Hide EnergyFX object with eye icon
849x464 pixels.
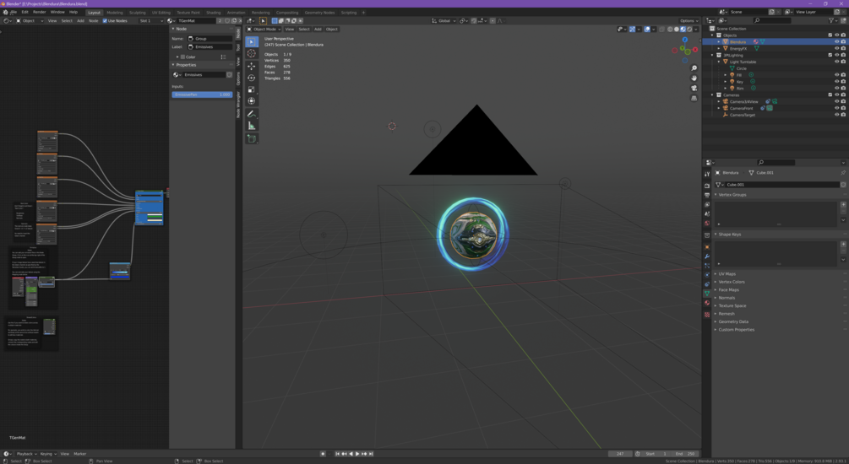coord(836,49)
